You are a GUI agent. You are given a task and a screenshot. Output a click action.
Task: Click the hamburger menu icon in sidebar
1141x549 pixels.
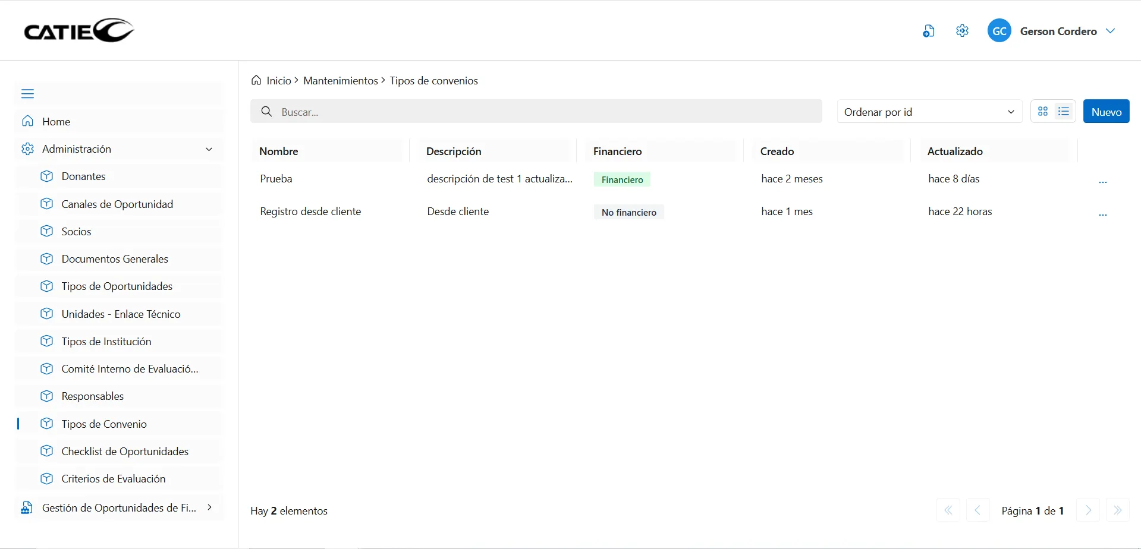pyautogui.click(x=27, y=94)
